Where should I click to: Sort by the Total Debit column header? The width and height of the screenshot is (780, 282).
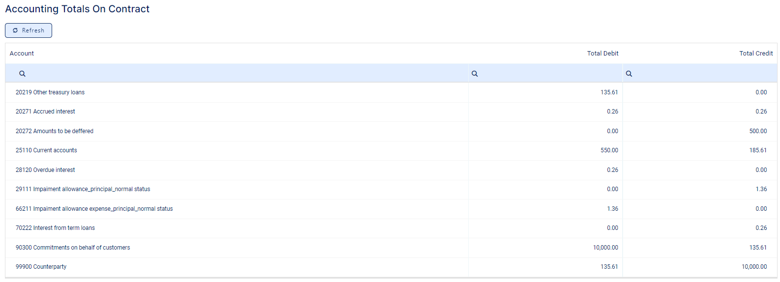pos(602,54)
